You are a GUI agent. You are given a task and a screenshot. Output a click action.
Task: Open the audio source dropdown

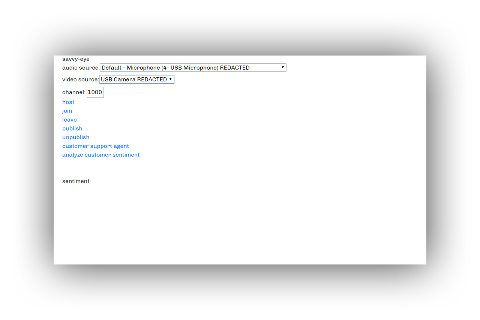(x=193, y=68)
